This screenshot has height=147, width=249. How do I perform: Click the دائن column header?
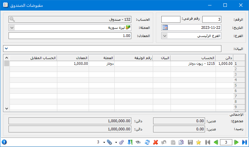pos(224,58)
